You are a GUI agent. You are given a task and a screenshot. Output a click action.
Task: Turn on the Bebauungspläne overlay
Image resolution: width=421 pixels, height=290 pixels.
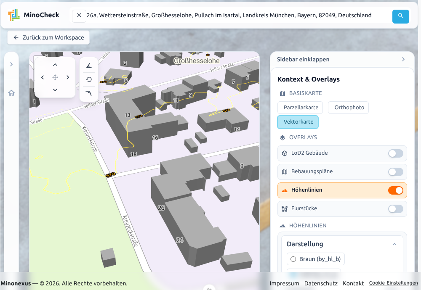point(395,171)
